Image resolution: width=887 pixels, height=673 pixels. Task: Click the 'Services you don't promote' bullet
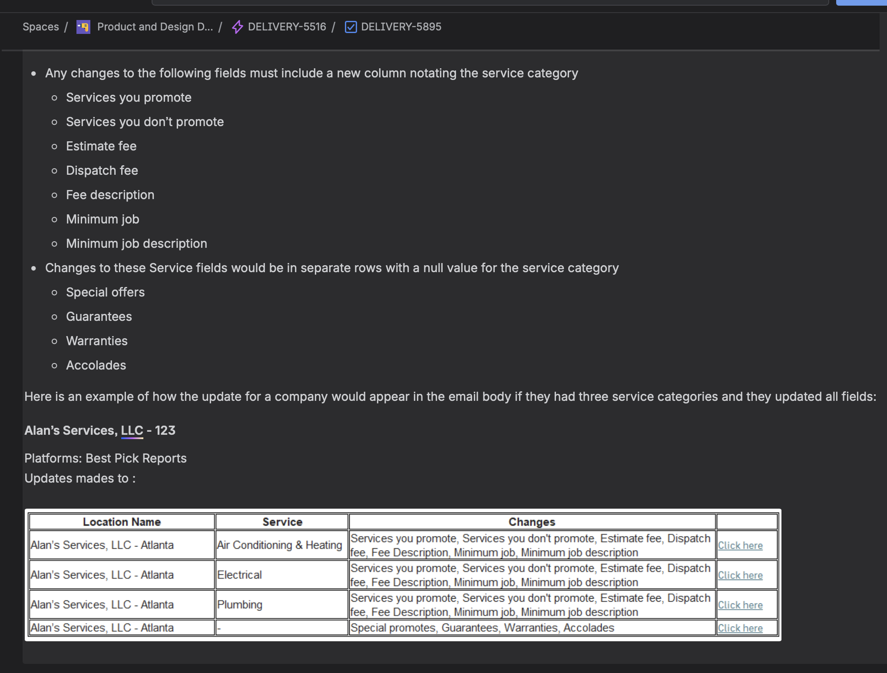(x=145, y=122)
